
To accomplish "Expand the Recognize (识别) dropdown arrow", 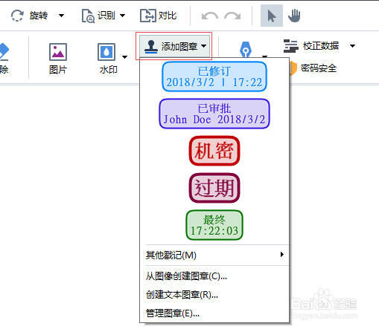I will click(122, 16).
